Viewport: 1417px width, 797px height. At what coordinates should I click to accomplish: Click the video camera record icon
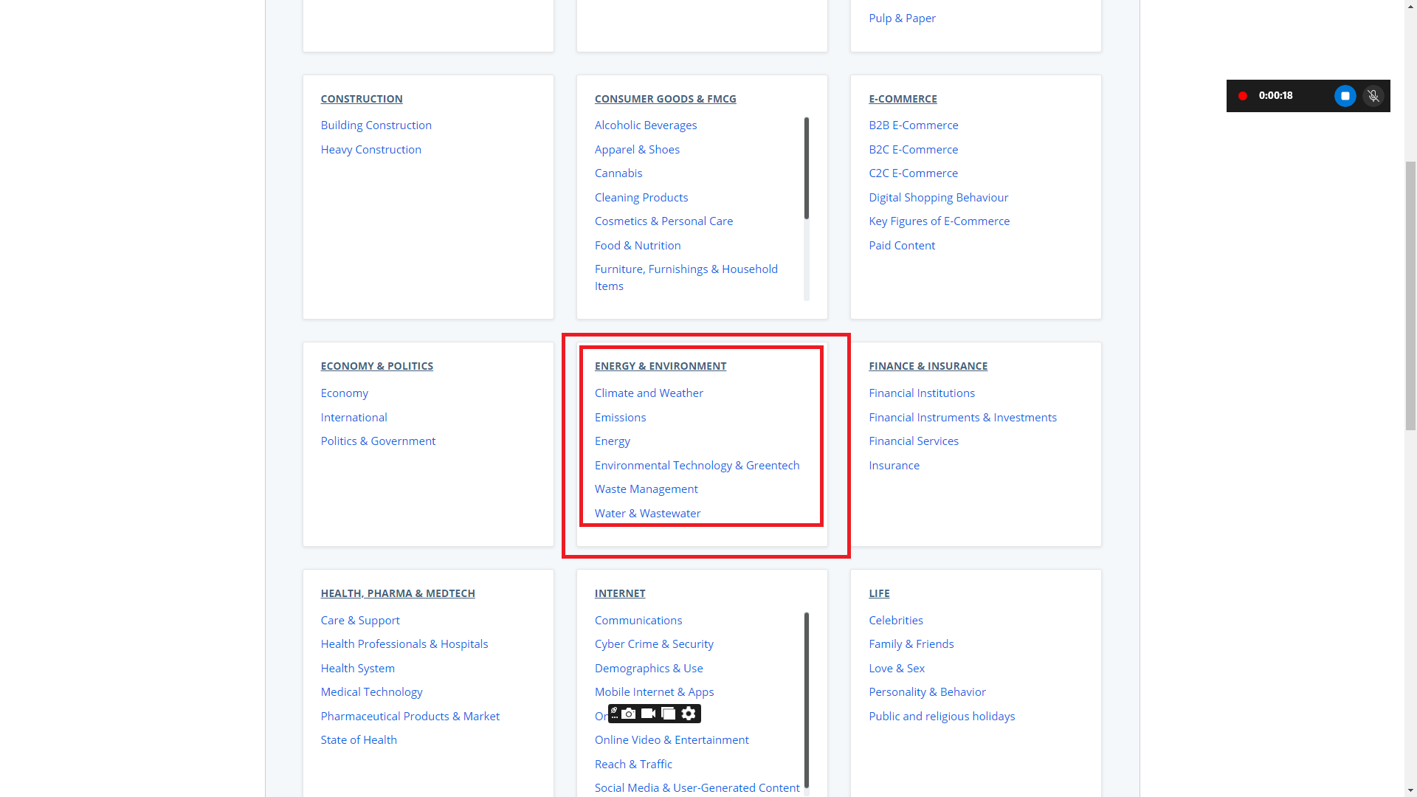click(x=649, y=714)
